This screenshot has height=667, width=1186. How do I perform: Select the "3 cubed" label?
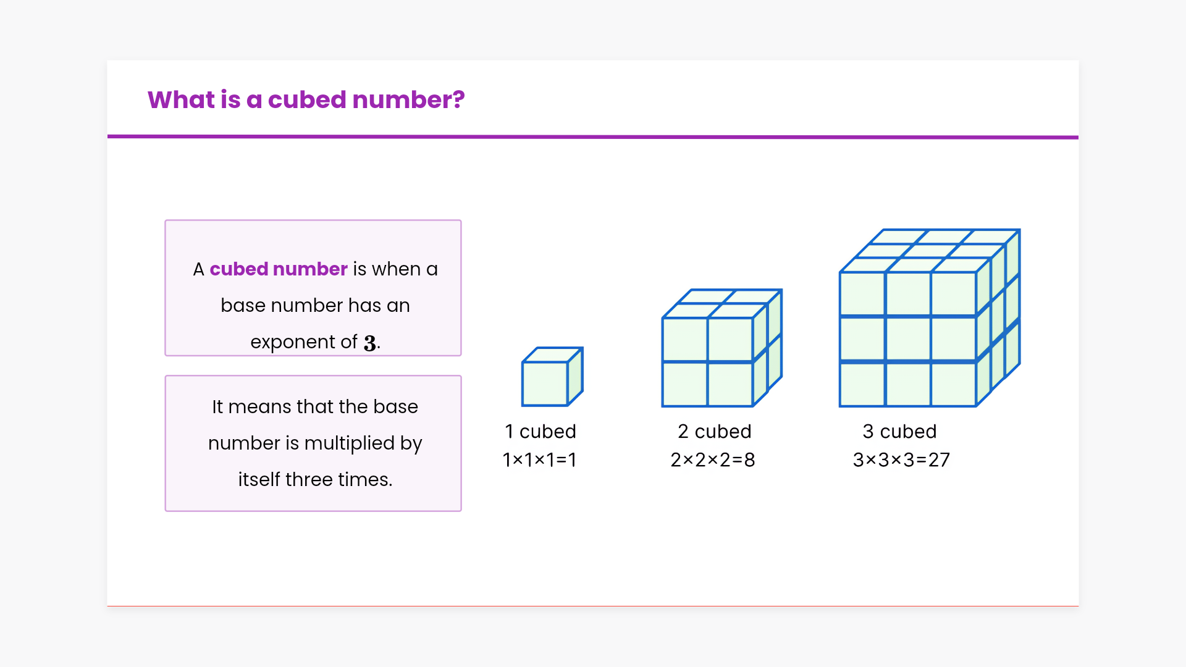899,431
